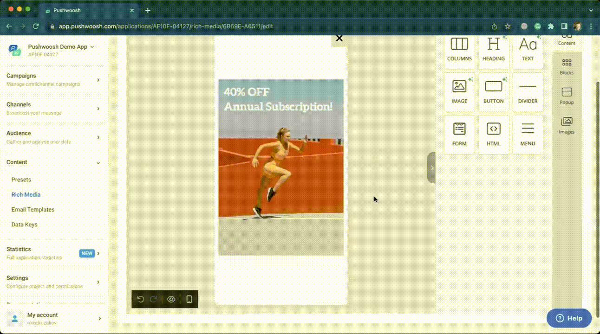Add a Text content block
Viewport: 600px width, 334px height.
tap(528, 50)
